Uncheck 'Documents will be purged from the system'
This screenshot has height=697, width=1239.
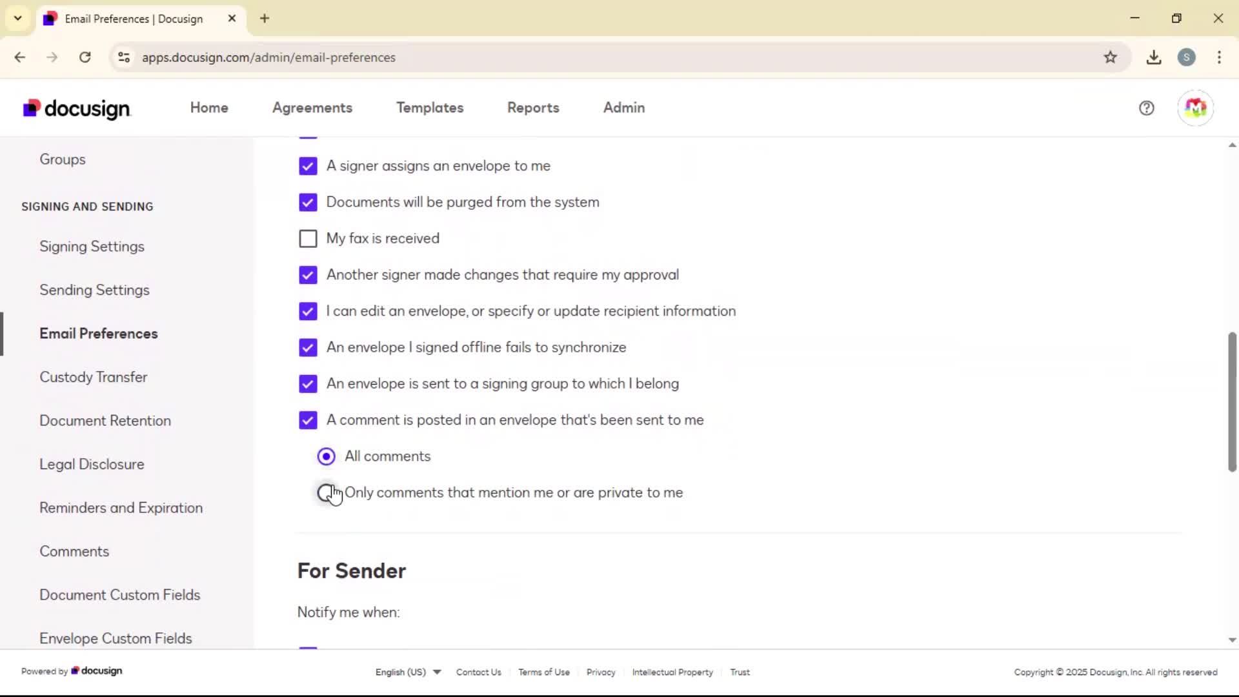point(308,202)
